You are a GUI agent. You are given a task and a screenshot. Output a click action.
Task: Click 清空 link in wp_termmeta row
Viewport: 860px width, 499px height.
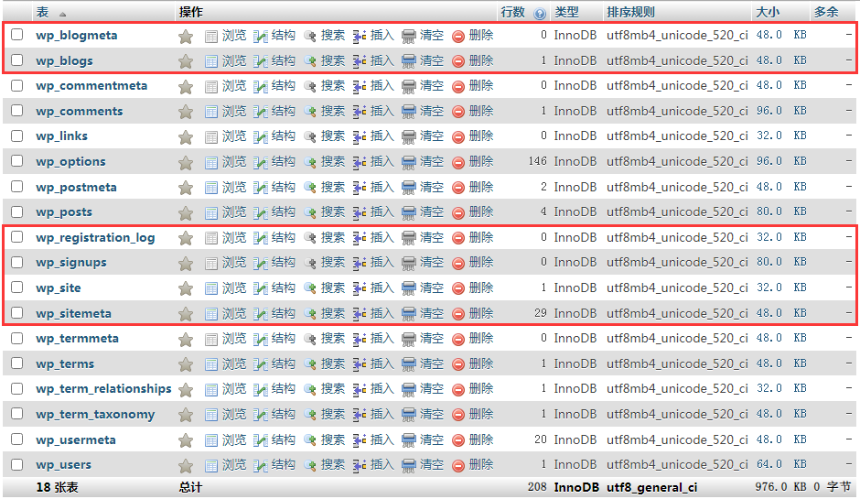coord(432,338)
